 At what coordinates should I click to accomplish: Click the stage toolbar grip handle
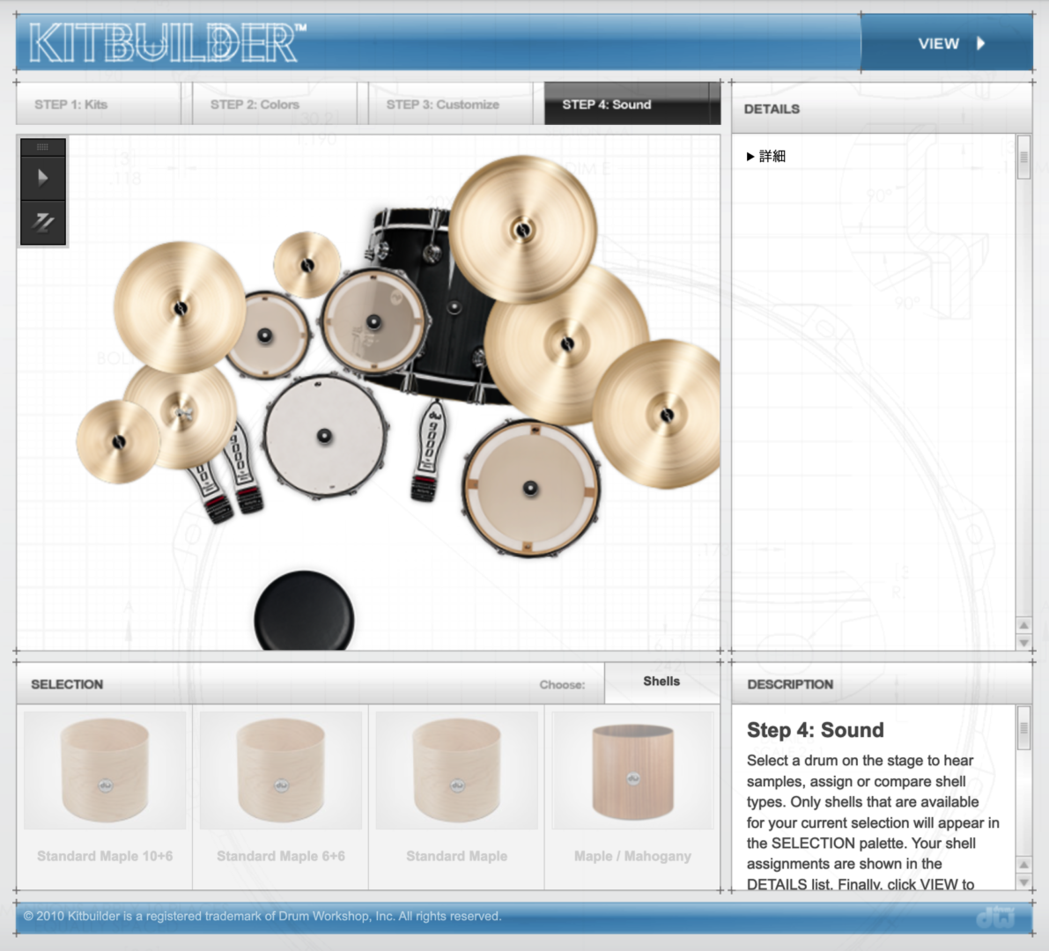[43, 146]
